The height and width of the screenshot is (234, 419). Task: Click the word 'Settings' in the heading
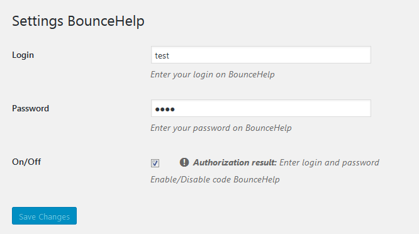(38, 21)
